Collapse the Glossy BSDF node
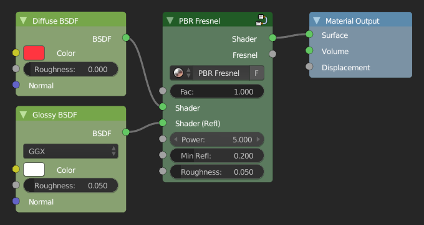The image size is (424, 225). pyautogui.click(x=24, y=115)
